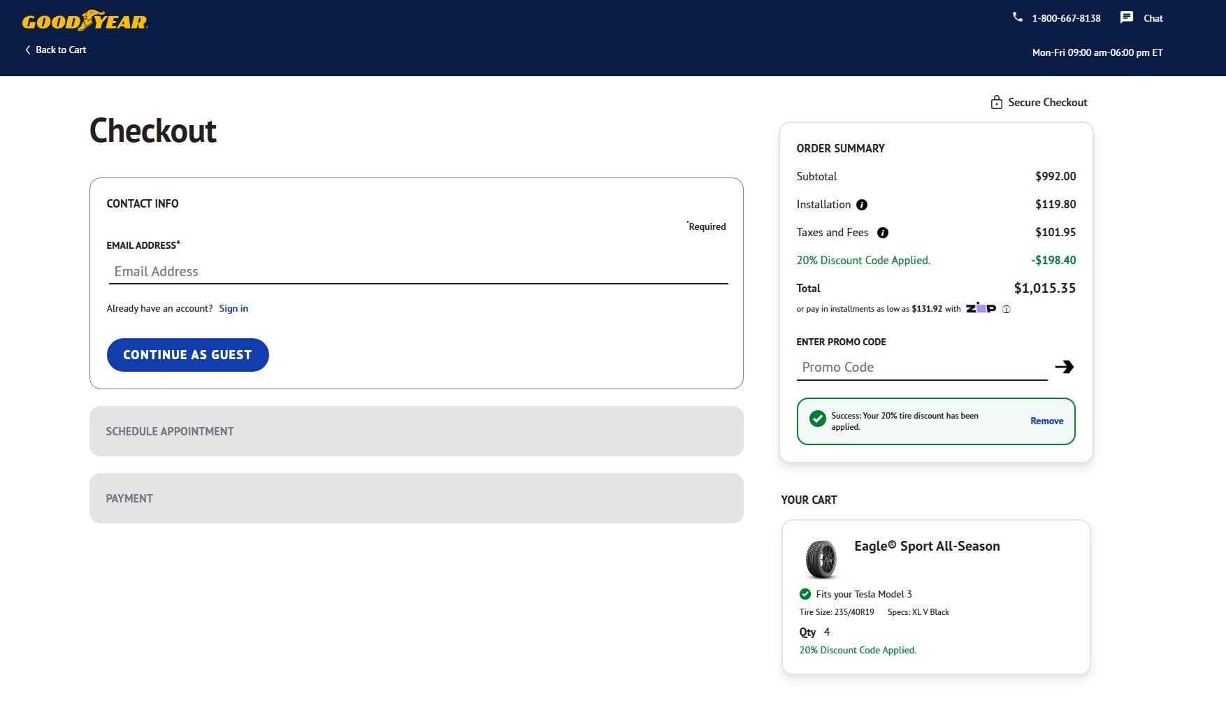Click the Eagle Sport tire thumbnail
The width and height of the screenshot is (1226, 717).
tap(821, 558)
